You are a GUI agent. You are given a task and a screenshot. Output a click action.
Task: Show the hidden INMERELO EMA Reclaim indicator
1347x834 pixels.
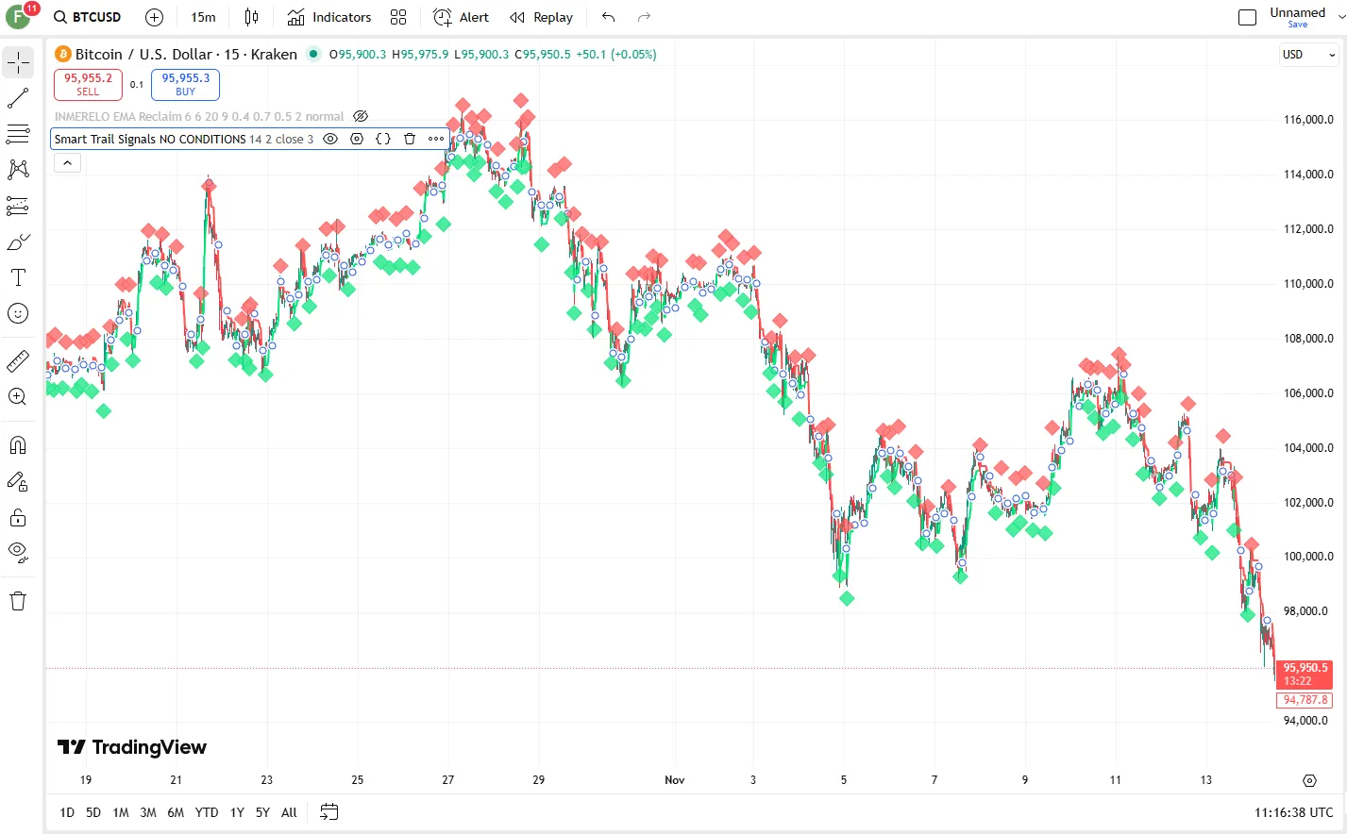point(361,117)
